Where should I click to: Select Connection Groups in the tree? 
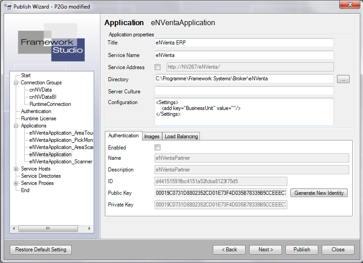tap(41, 83)
